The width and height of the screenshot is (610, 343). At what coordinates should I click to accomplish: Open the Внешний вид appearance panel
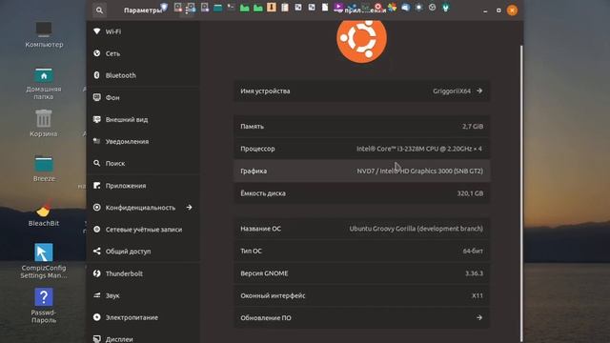pyautogui.click(x=144, y=119)
